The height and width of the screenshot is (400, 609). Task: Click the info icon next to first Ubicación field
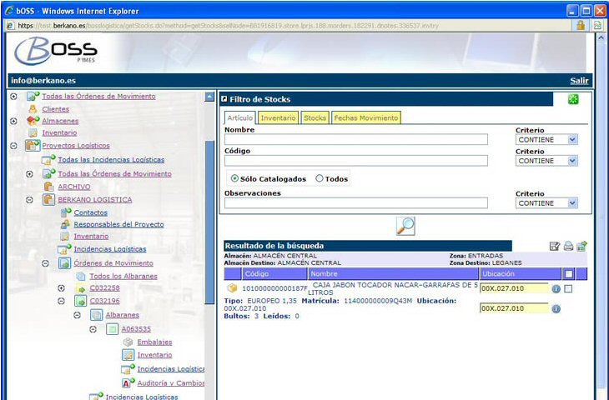click(x=556, y=288)
